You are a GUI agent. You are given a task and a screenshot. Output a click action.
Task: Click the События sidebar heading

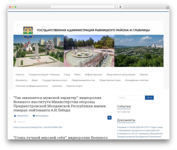pos(124,106)
